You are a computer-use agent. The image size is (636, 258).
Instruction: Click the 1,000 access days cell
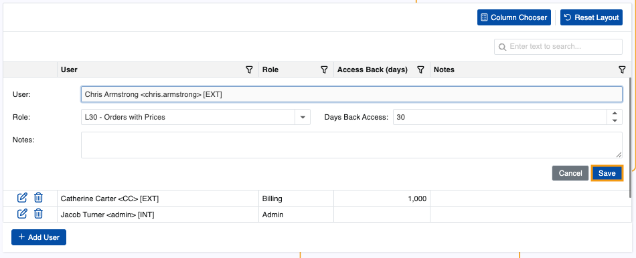coord(382,199)
